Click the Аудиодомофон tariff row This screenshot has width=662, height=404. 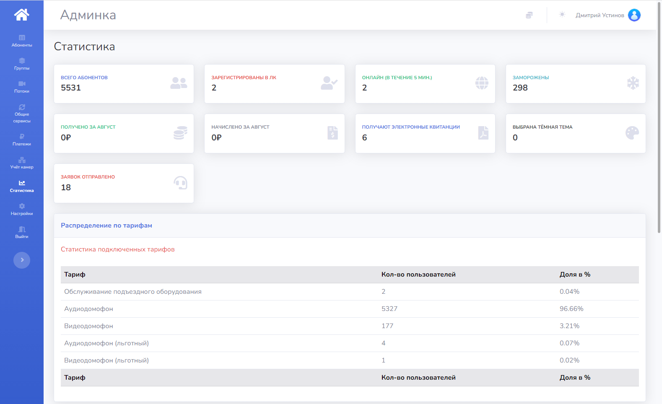(349, 309)
